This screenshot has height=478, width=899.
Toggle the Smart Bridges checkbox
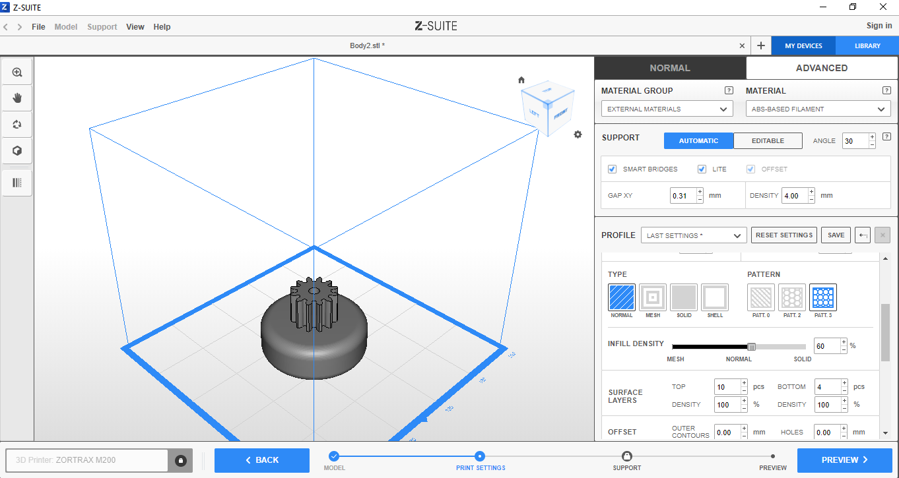point(613,169)
